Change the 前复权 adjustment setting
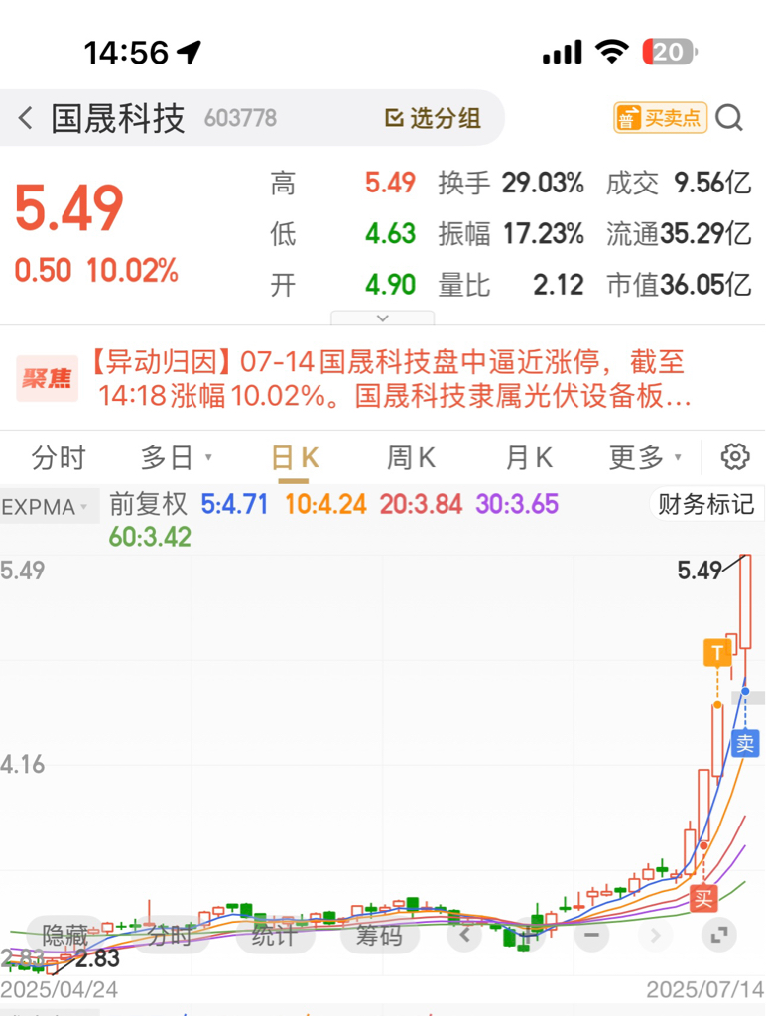 (148, 504)
